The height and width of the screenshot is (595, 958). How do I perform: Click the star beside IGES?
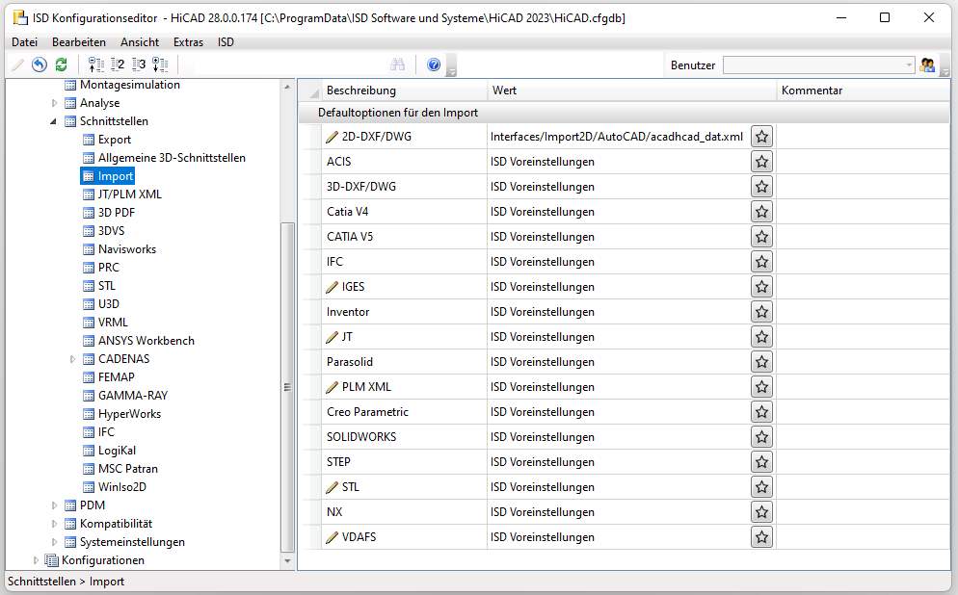click(x=762, y=287)
